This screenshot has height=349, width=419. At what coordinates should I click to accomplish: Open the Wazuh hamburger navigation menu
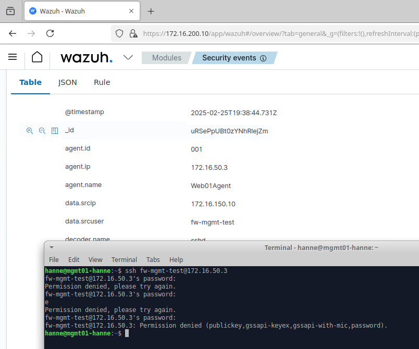(x=13, y=57)
